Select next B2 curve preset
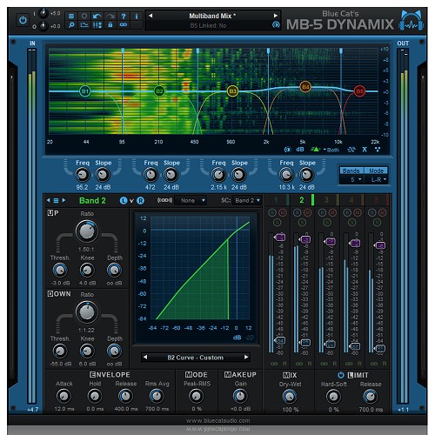Viewport: 435px width, 435px height. click(x=246, y=357)
